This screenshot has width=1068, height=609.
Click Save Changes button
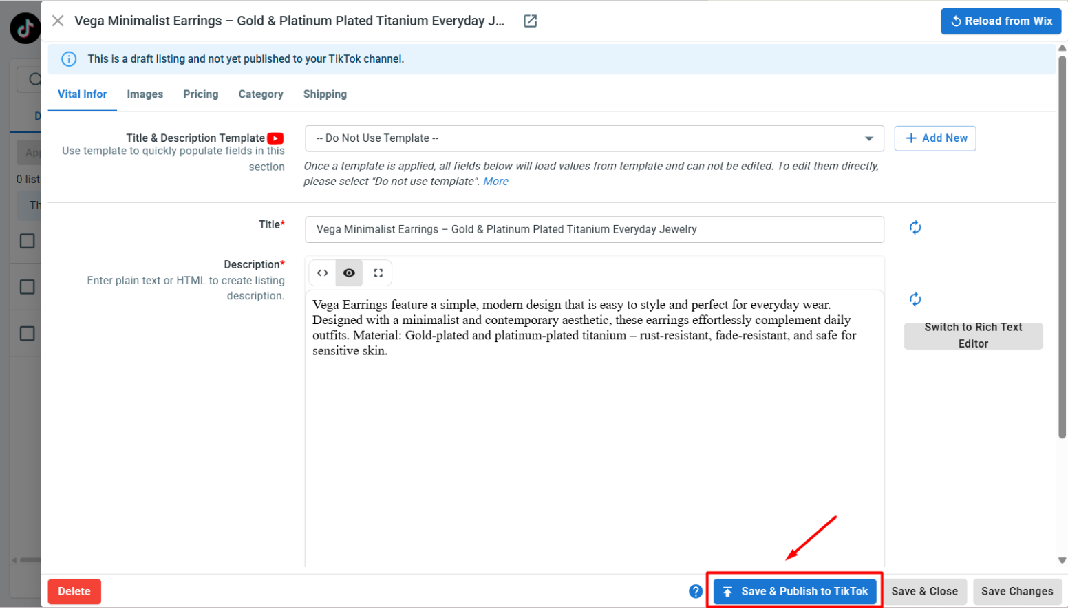point(1017,592)
